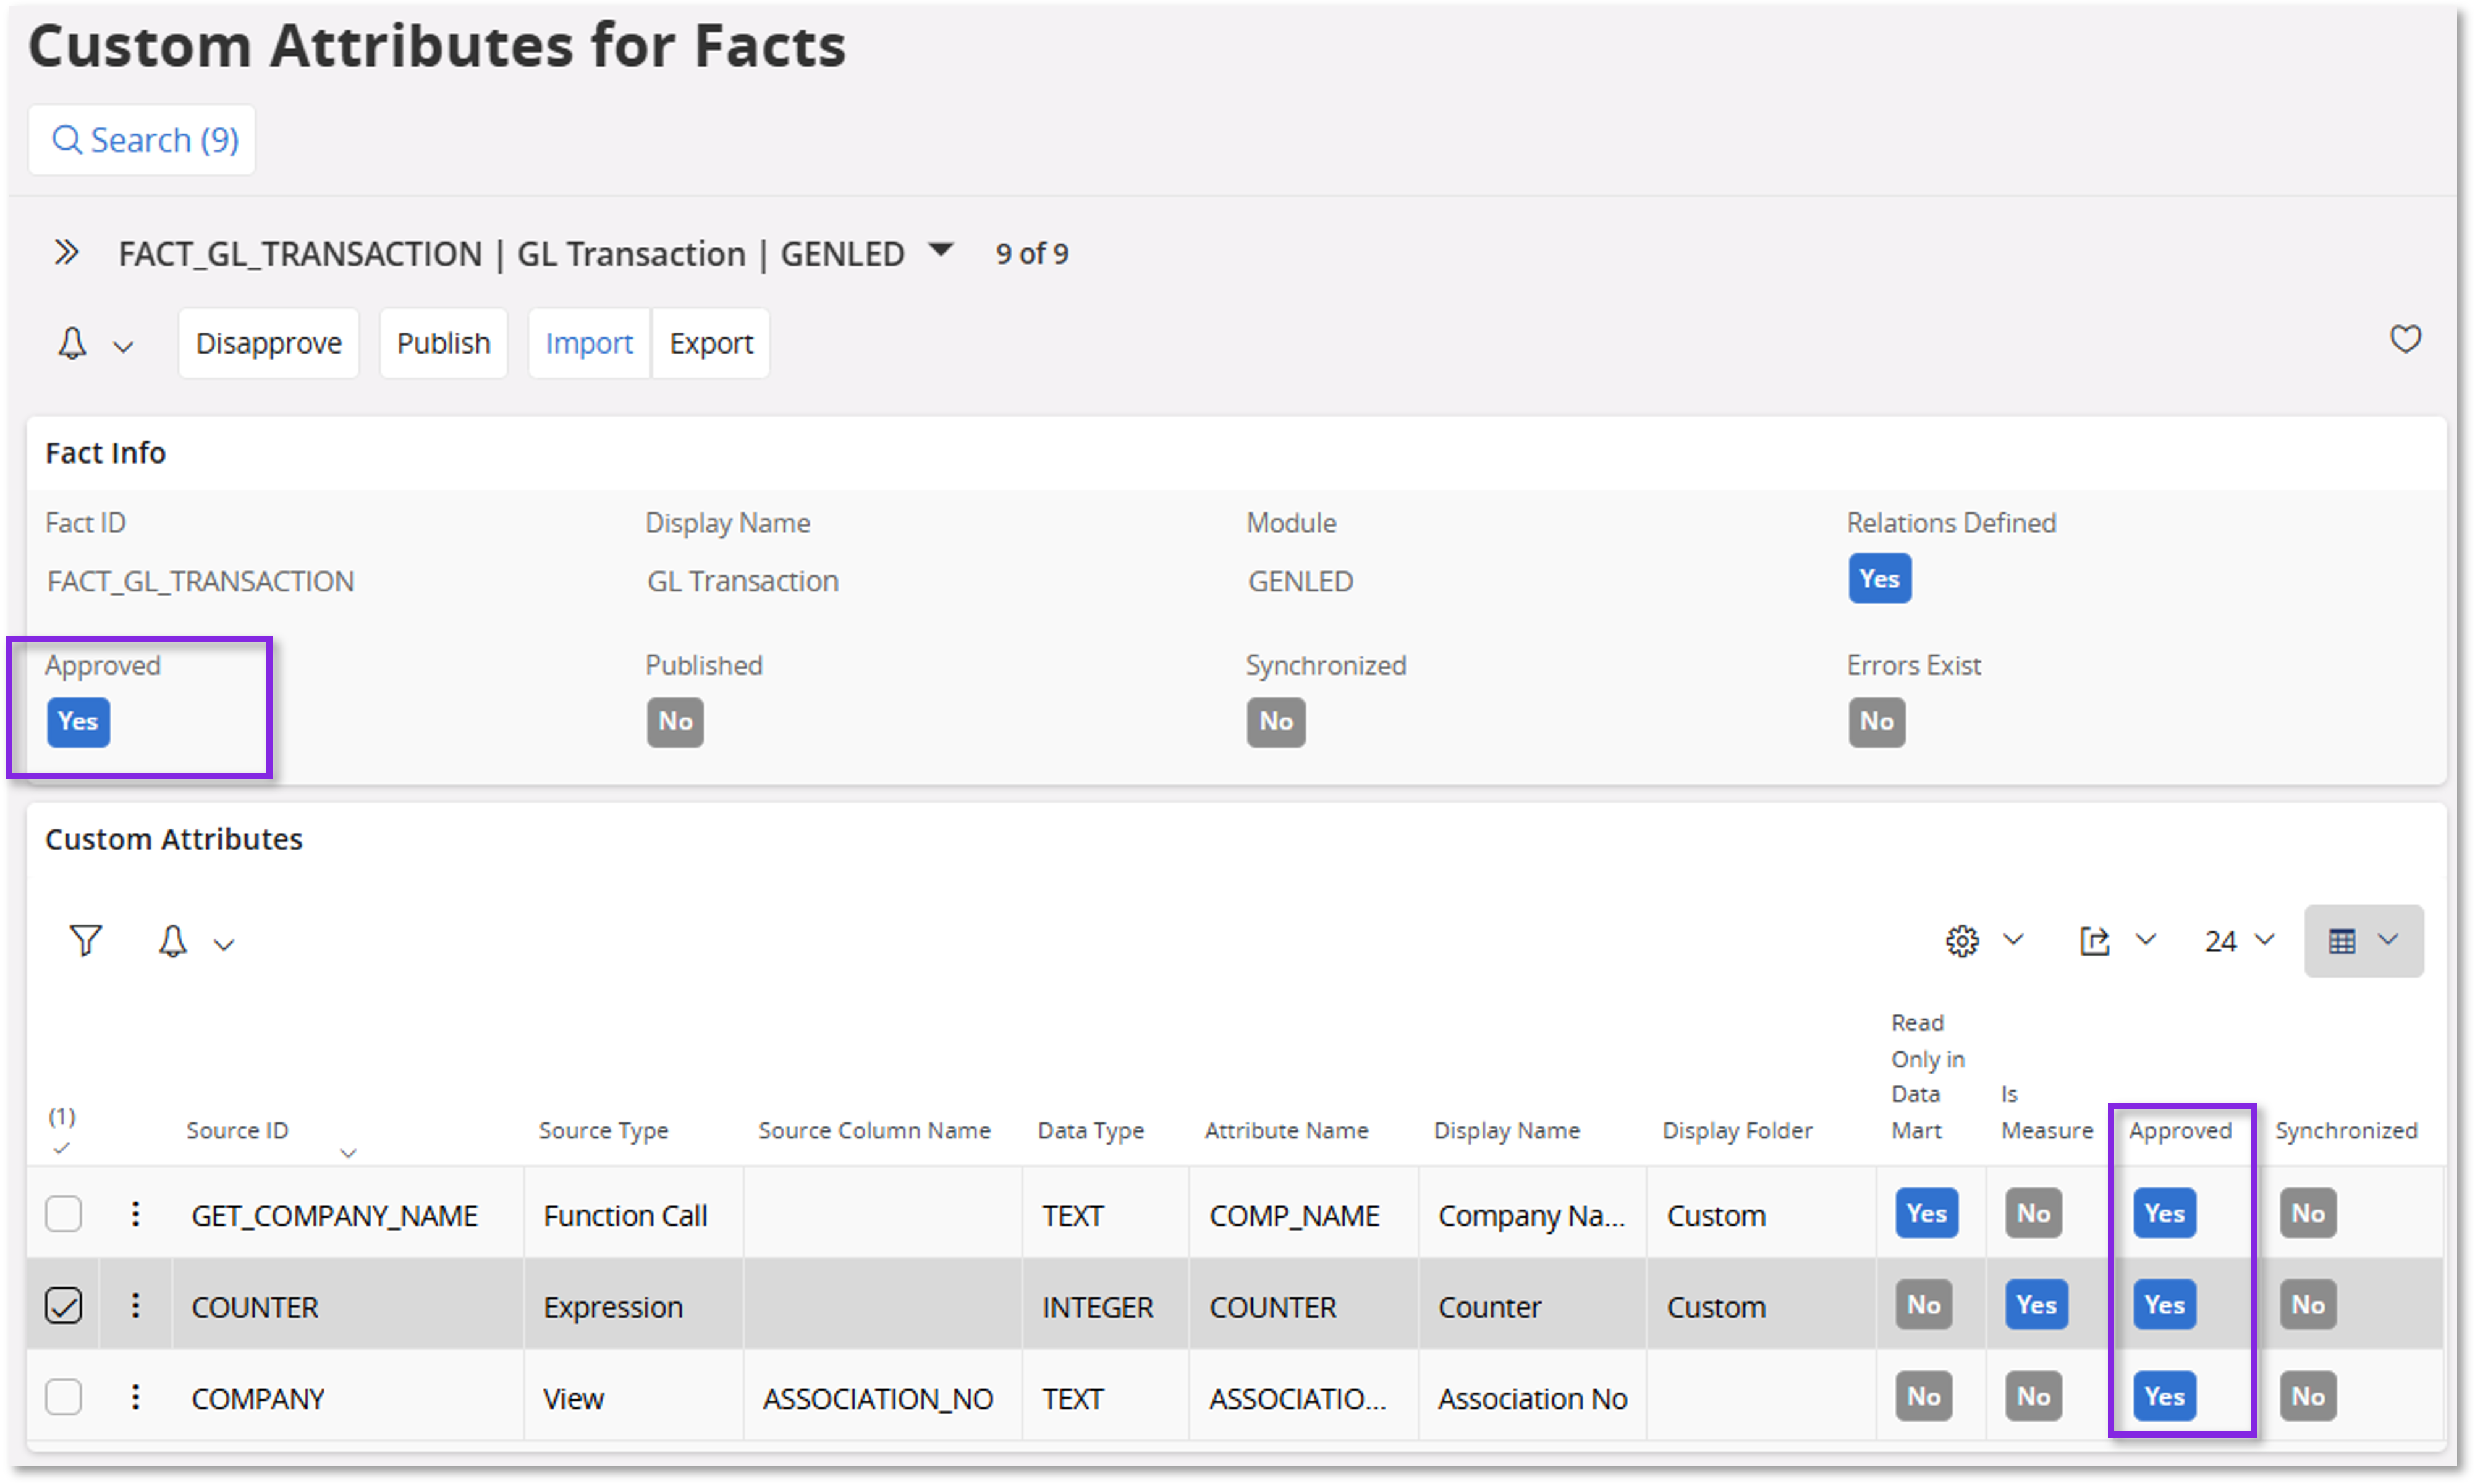Check the COMPANY row checkbox
This screenshot has width=2475, height=1484.
click(x=64, y=1397)
